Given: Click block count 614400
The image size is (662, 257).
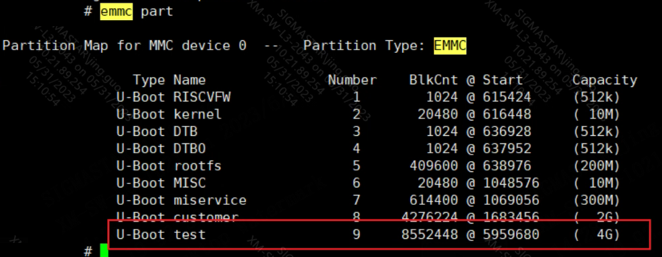Looking at the screenshot, I should click(434, 200).
